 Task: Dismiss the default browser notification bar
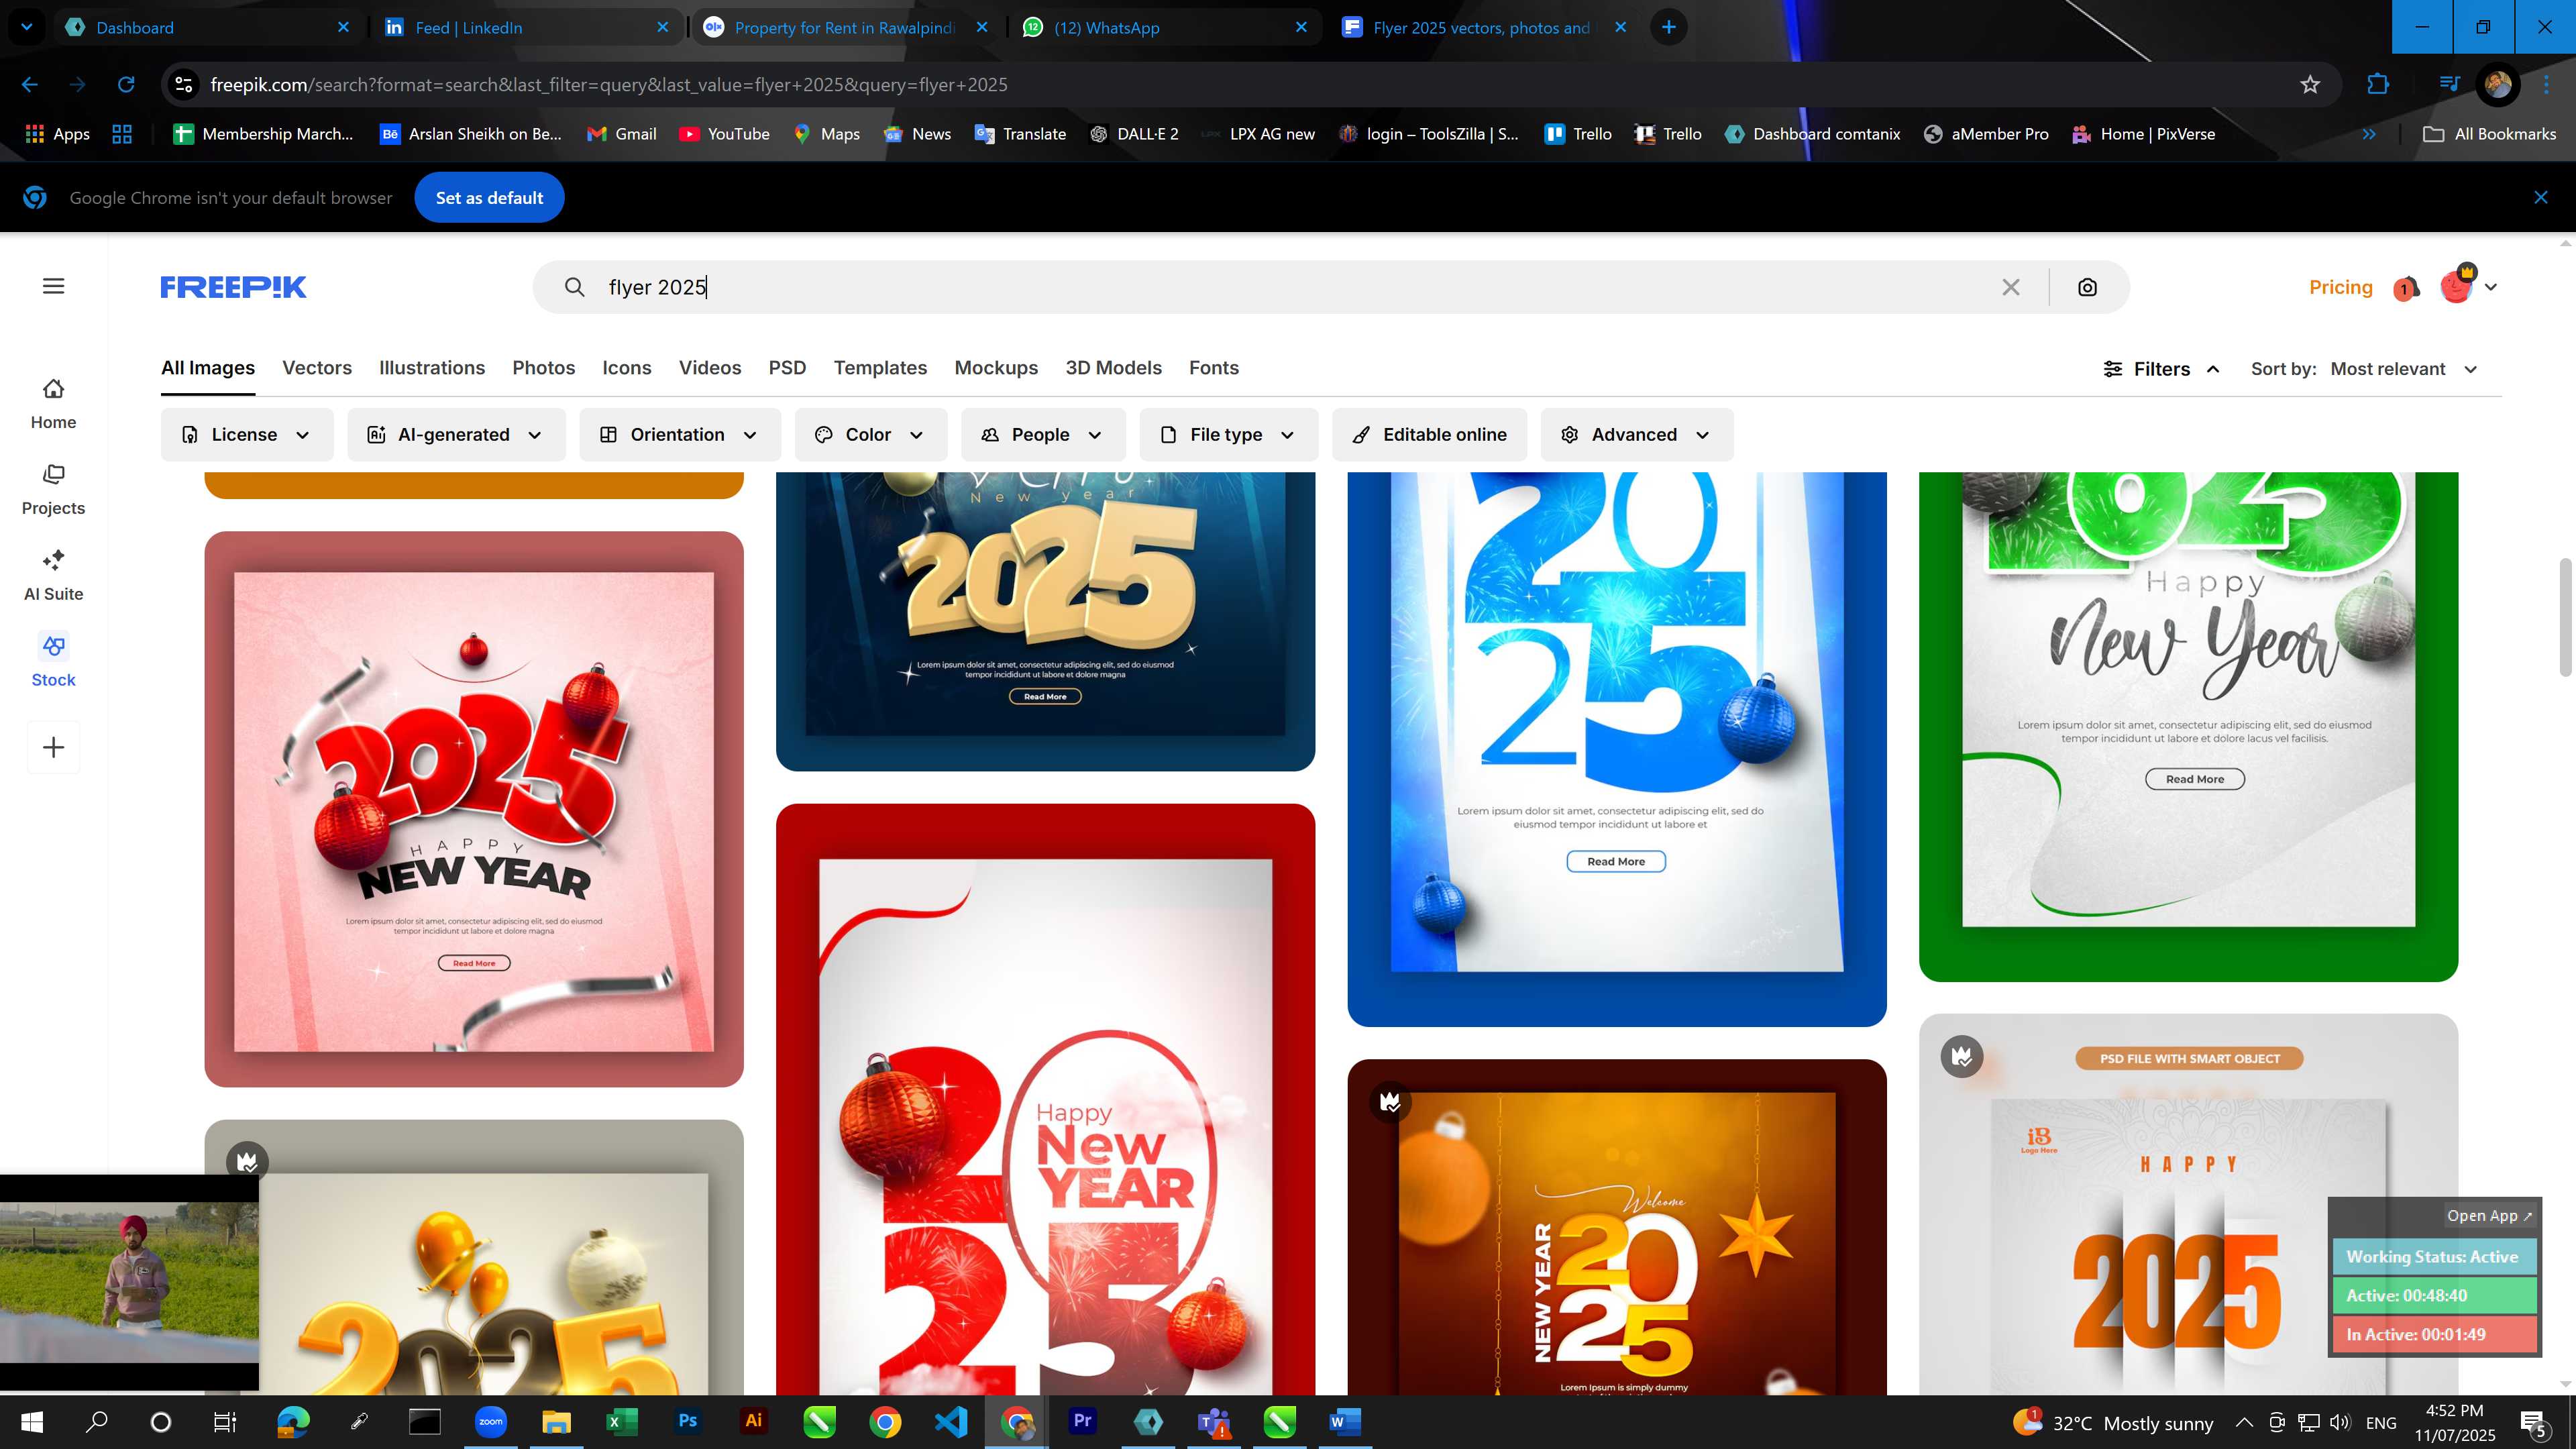2541,198
